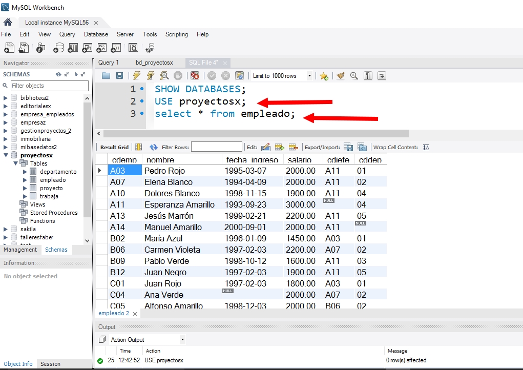
Task: Expand the sakila schema
Action: click(x=6, y=229)
